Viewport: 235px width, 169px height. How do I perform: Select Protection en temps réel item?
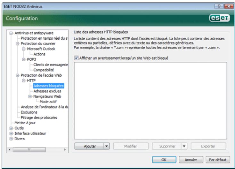(44, 38)
